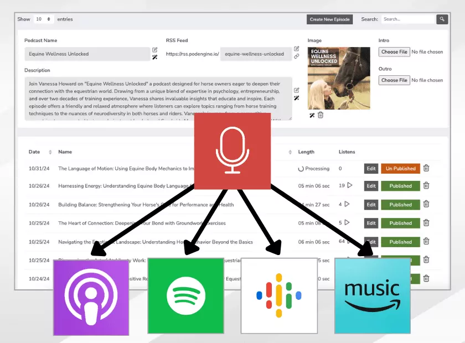Click Choose File under Intro
This screenshot has height=343, width=465.
(x=394, y=52)
